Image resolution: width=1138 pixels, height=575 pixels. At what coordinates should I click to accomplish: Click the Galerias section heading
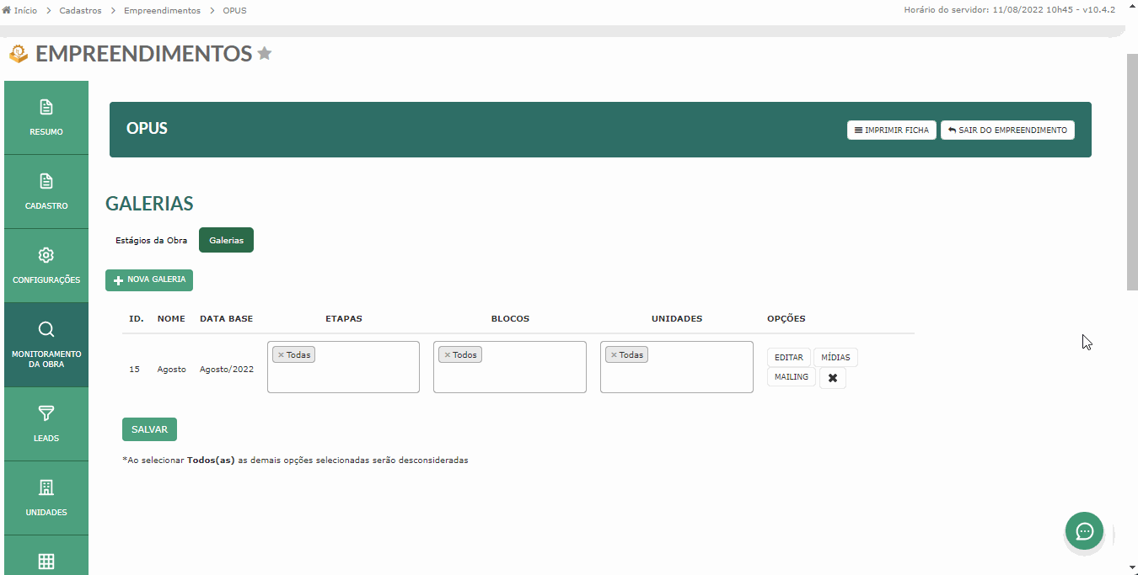pos(149,204)
